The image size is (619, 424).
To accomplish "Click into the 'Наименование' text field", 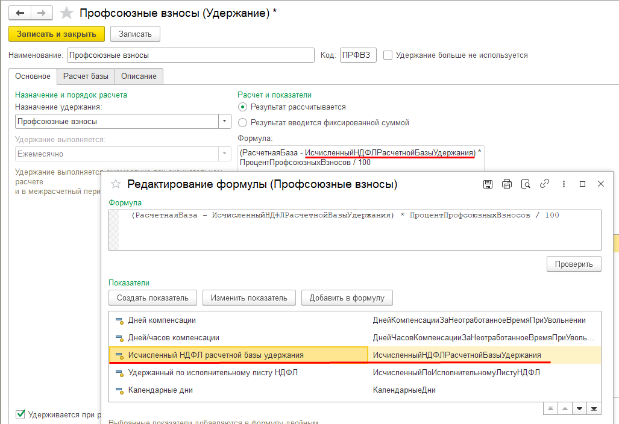I will click(190, 55).
